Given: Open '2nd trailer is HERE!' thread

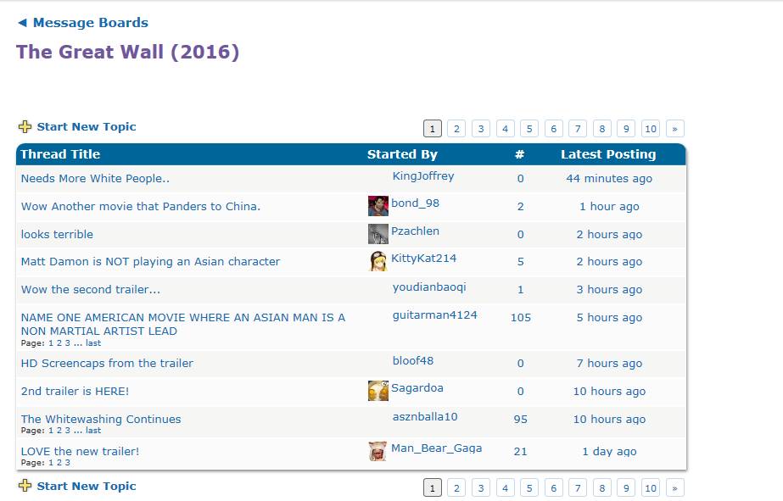Looking at the screenshot, I should click(75, 391).
